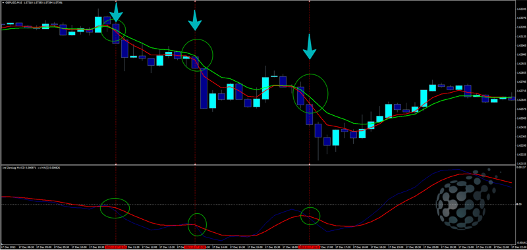The image size is (527, 250).
Task: Click the 17 Dec 20:00 time label
Action: pyautogui.click(x=431, y=247)
